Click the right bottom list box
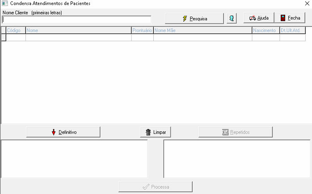This screenshot has height=194, width=312. pos(237,159)
